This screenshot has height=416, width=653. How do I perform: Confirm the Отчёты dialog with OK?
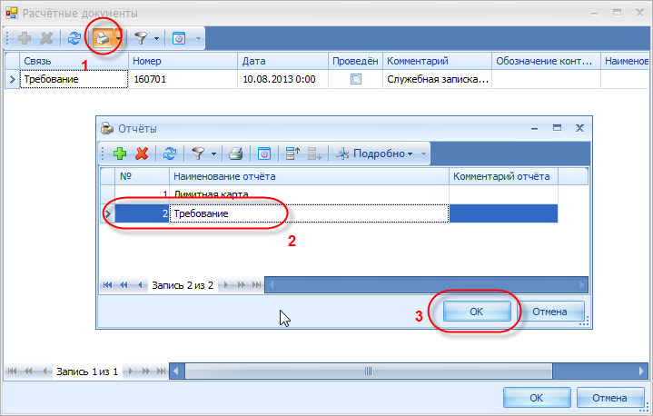coord(477,312)
